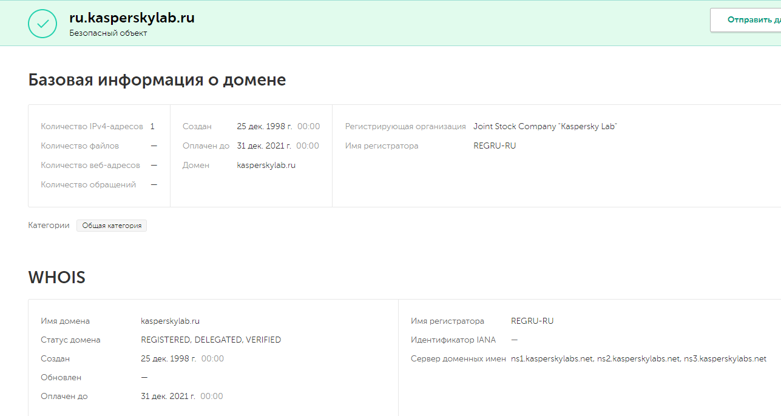This screenshot has height=416, width=781.
Task: Click REGISTERED, DELEGATED, VERIFIED status value
Action: [x=211, y=340]
